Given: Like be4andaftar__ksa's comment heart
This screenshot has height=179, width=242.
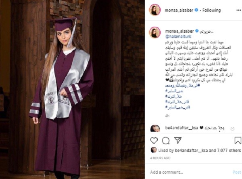Looking at the screenshot, I should [232, 129].
